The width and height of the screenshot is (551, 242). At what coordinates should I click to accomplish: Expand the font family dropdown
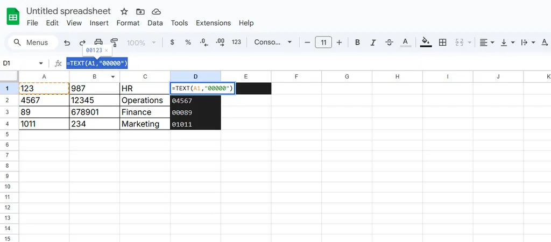tap(273, 42)
